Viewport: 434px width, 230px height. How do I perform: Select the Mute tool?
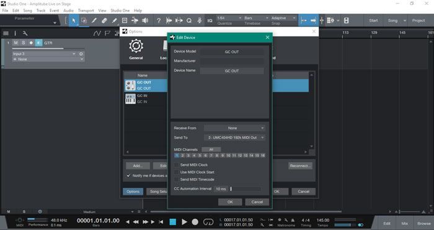(x=125, y=20)
